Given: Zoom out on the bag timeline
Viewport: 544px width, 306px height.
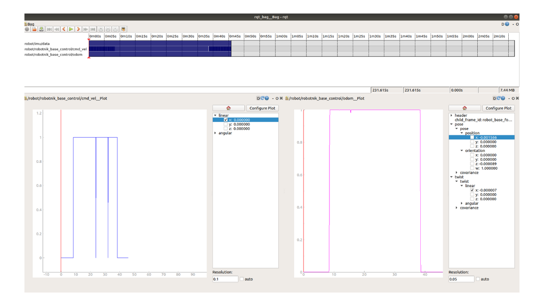Looking at the screenshot, I should pyautogui.click(x=108, y=29).
